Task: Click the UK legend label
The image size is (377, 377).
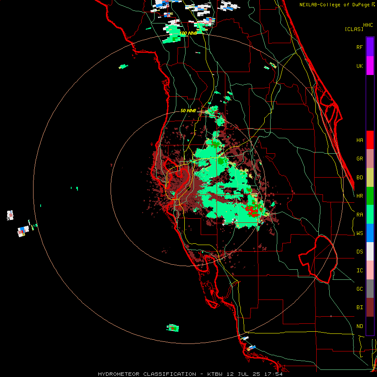Action: [x=359, y=66]
